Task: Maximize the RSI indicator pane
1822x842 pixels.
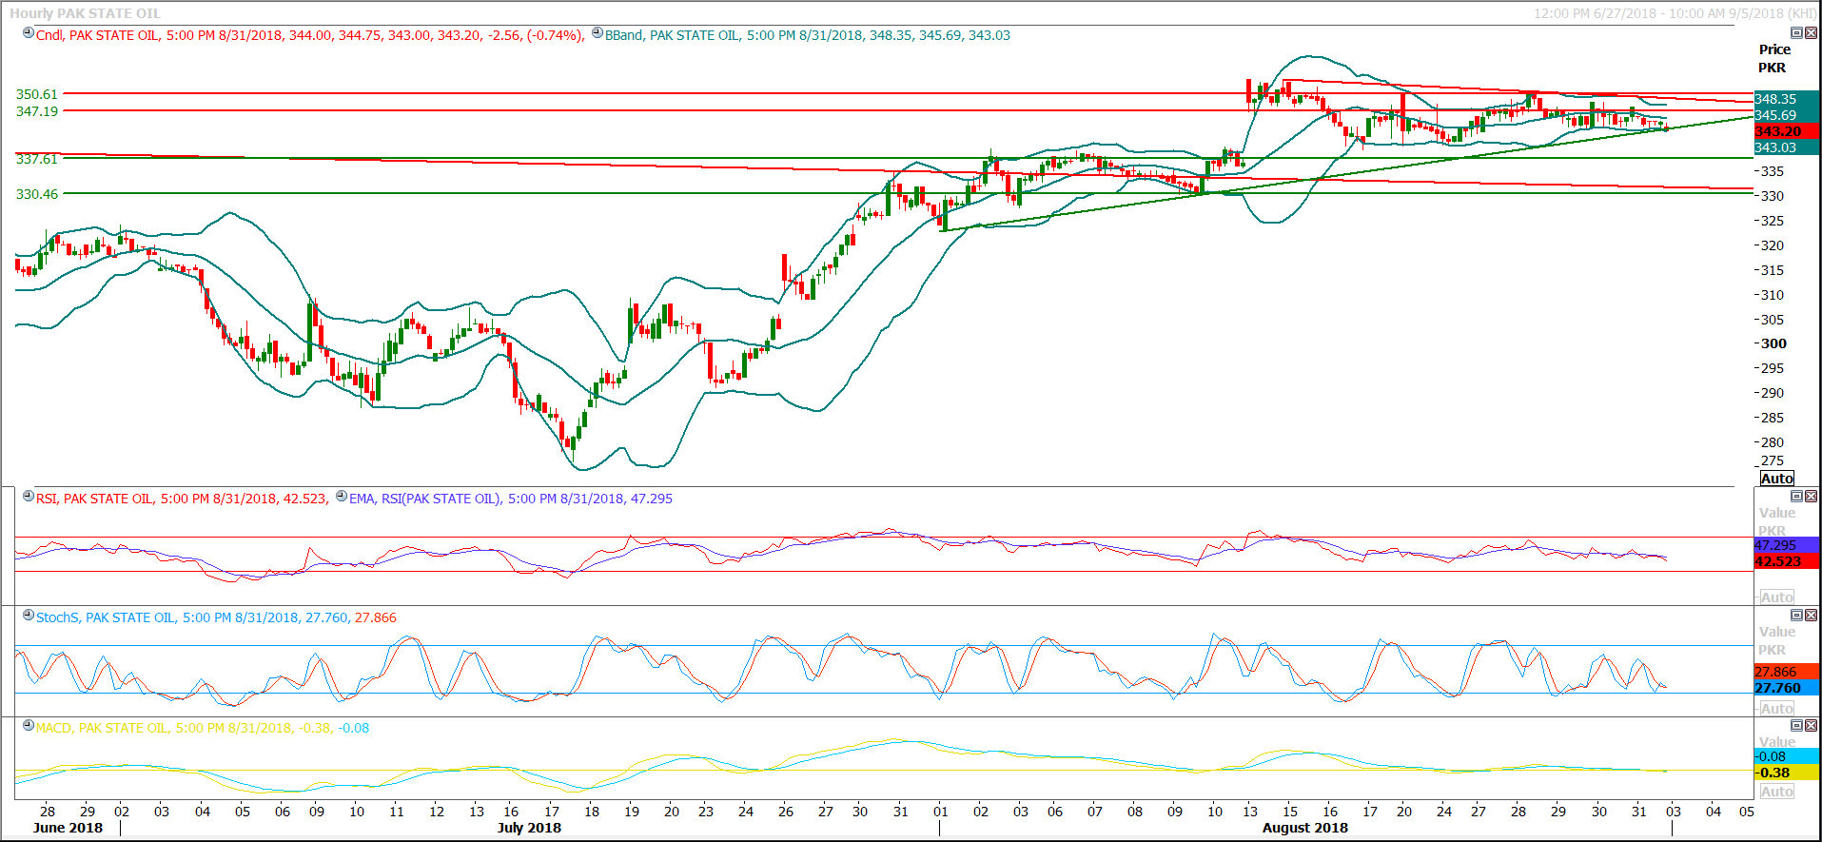Action: (x=1797, y=497)
